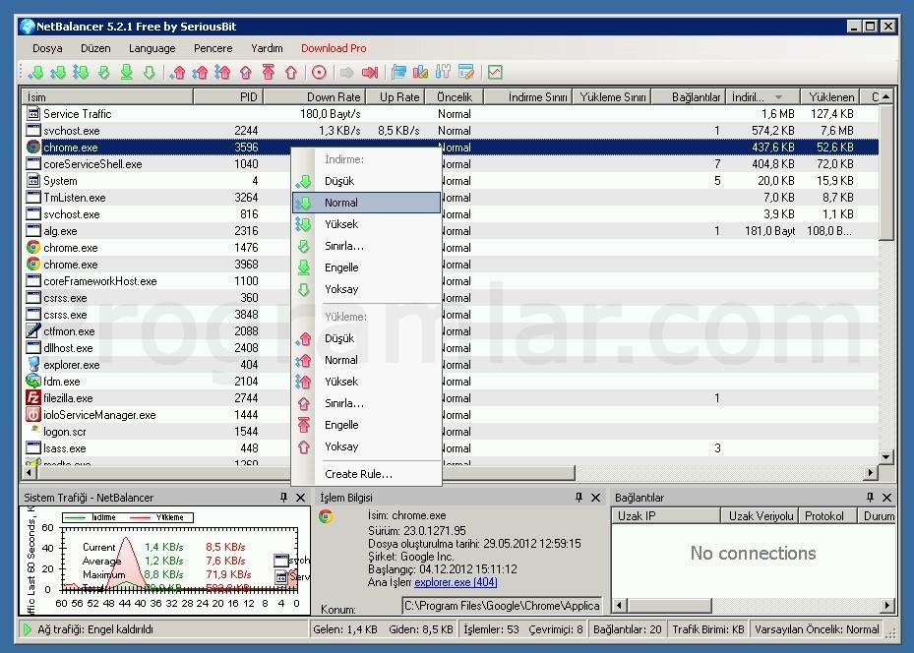Choose Normal under İndirme in context menu

pyautogui.click(x=366, y=203)
